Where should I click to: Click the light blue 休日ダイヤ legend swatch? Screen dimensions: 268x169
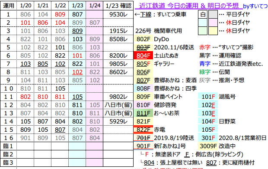[203, 23]
